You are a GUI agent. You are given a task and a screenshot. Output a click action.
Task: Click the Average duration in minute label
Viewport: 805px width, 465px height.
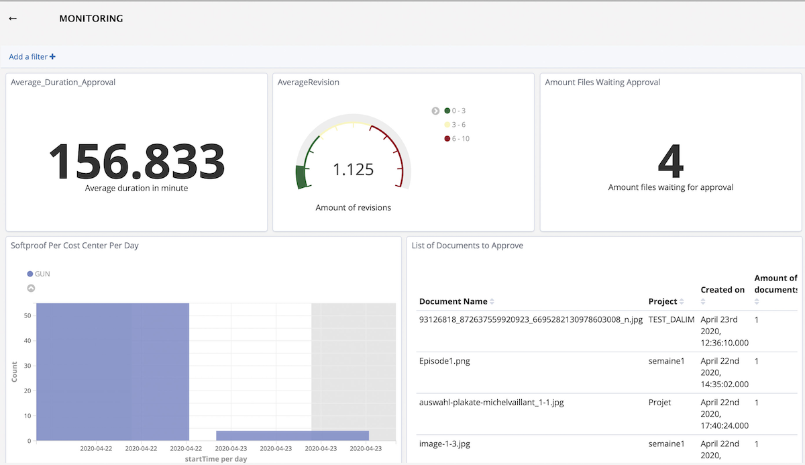point(137,189)
